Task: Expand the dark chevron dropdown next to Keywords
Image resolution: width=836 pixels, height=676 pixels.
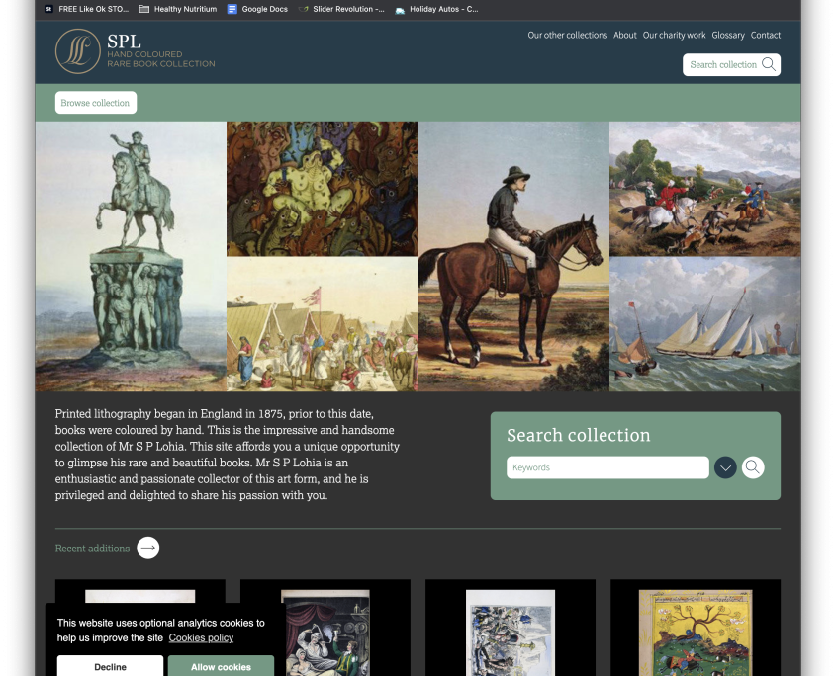Action: (725, 467)
